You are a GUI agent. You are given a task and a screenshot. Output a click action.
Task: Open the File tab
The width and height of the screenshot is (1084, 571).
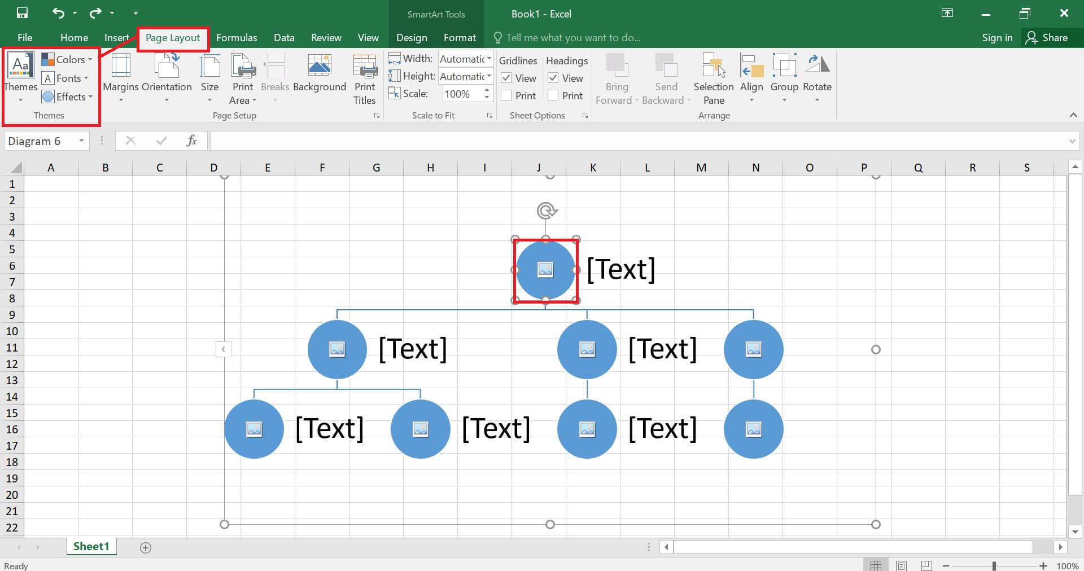click(x=25, y=38)
